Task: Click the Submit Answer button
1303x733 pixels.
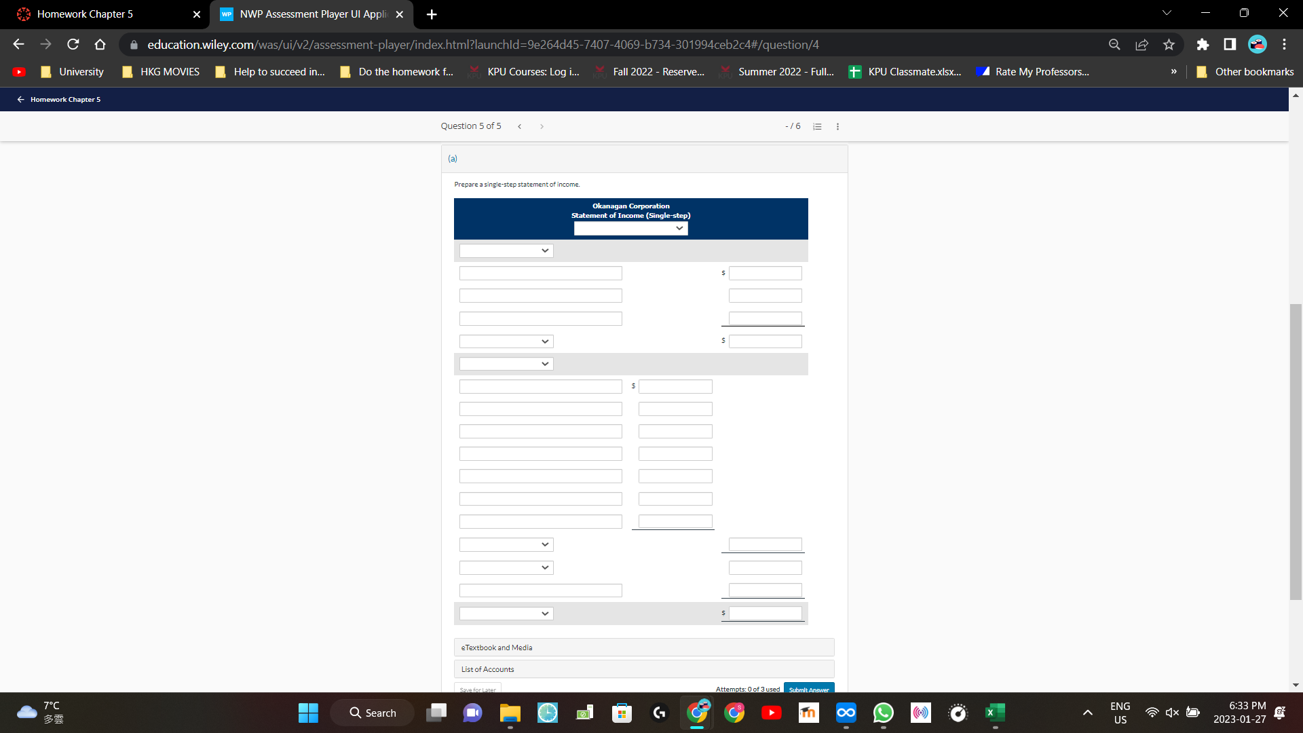Action: (808, 689)
